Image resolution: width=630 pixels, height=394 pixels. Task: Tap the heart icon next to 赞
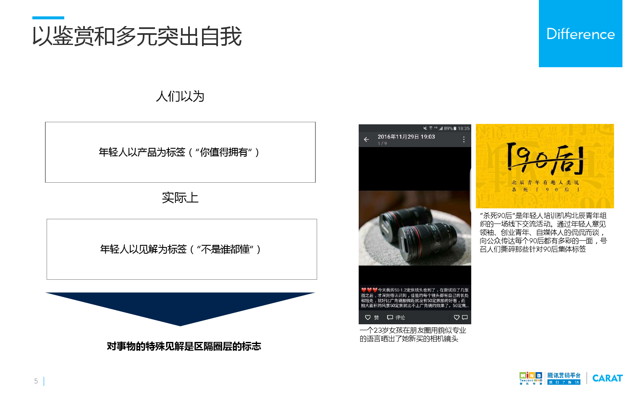coord(367,318)
